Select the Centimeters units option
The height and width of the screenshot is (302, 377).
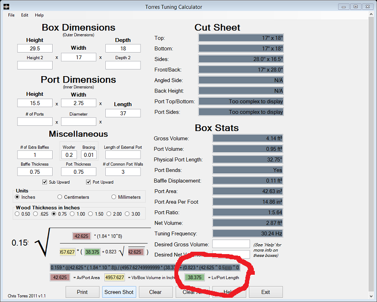60,197
